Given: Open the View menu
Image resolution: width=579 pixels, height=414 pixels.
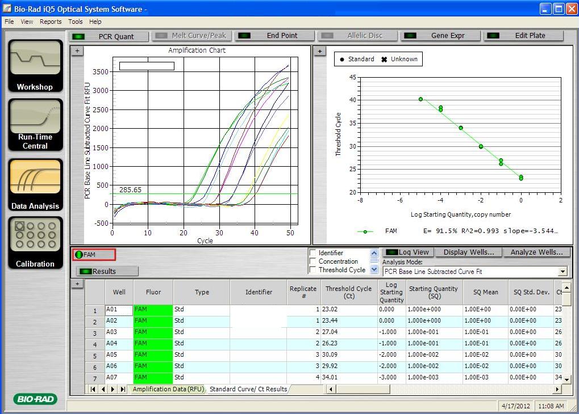Looking at the screenshot, I should click(27, 22).
